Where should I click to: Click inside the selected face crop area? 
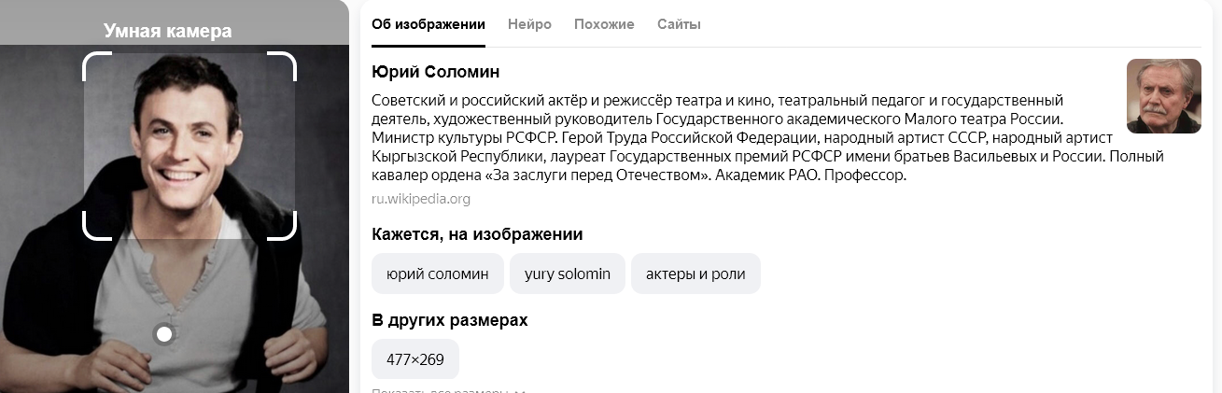(190, 146)
